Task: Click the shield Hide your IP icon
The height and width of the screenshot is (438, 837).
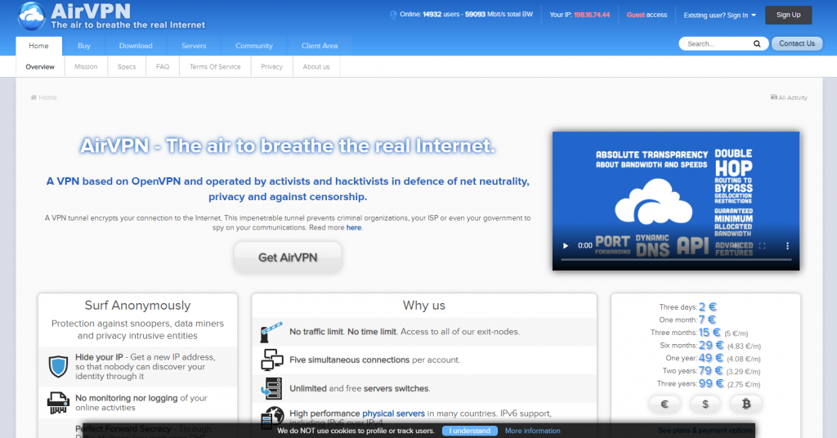Action: [58, 367]
